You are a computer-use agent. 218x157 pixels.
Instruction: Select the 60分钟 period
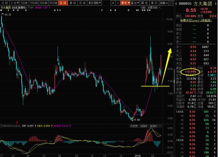point(53,3)
